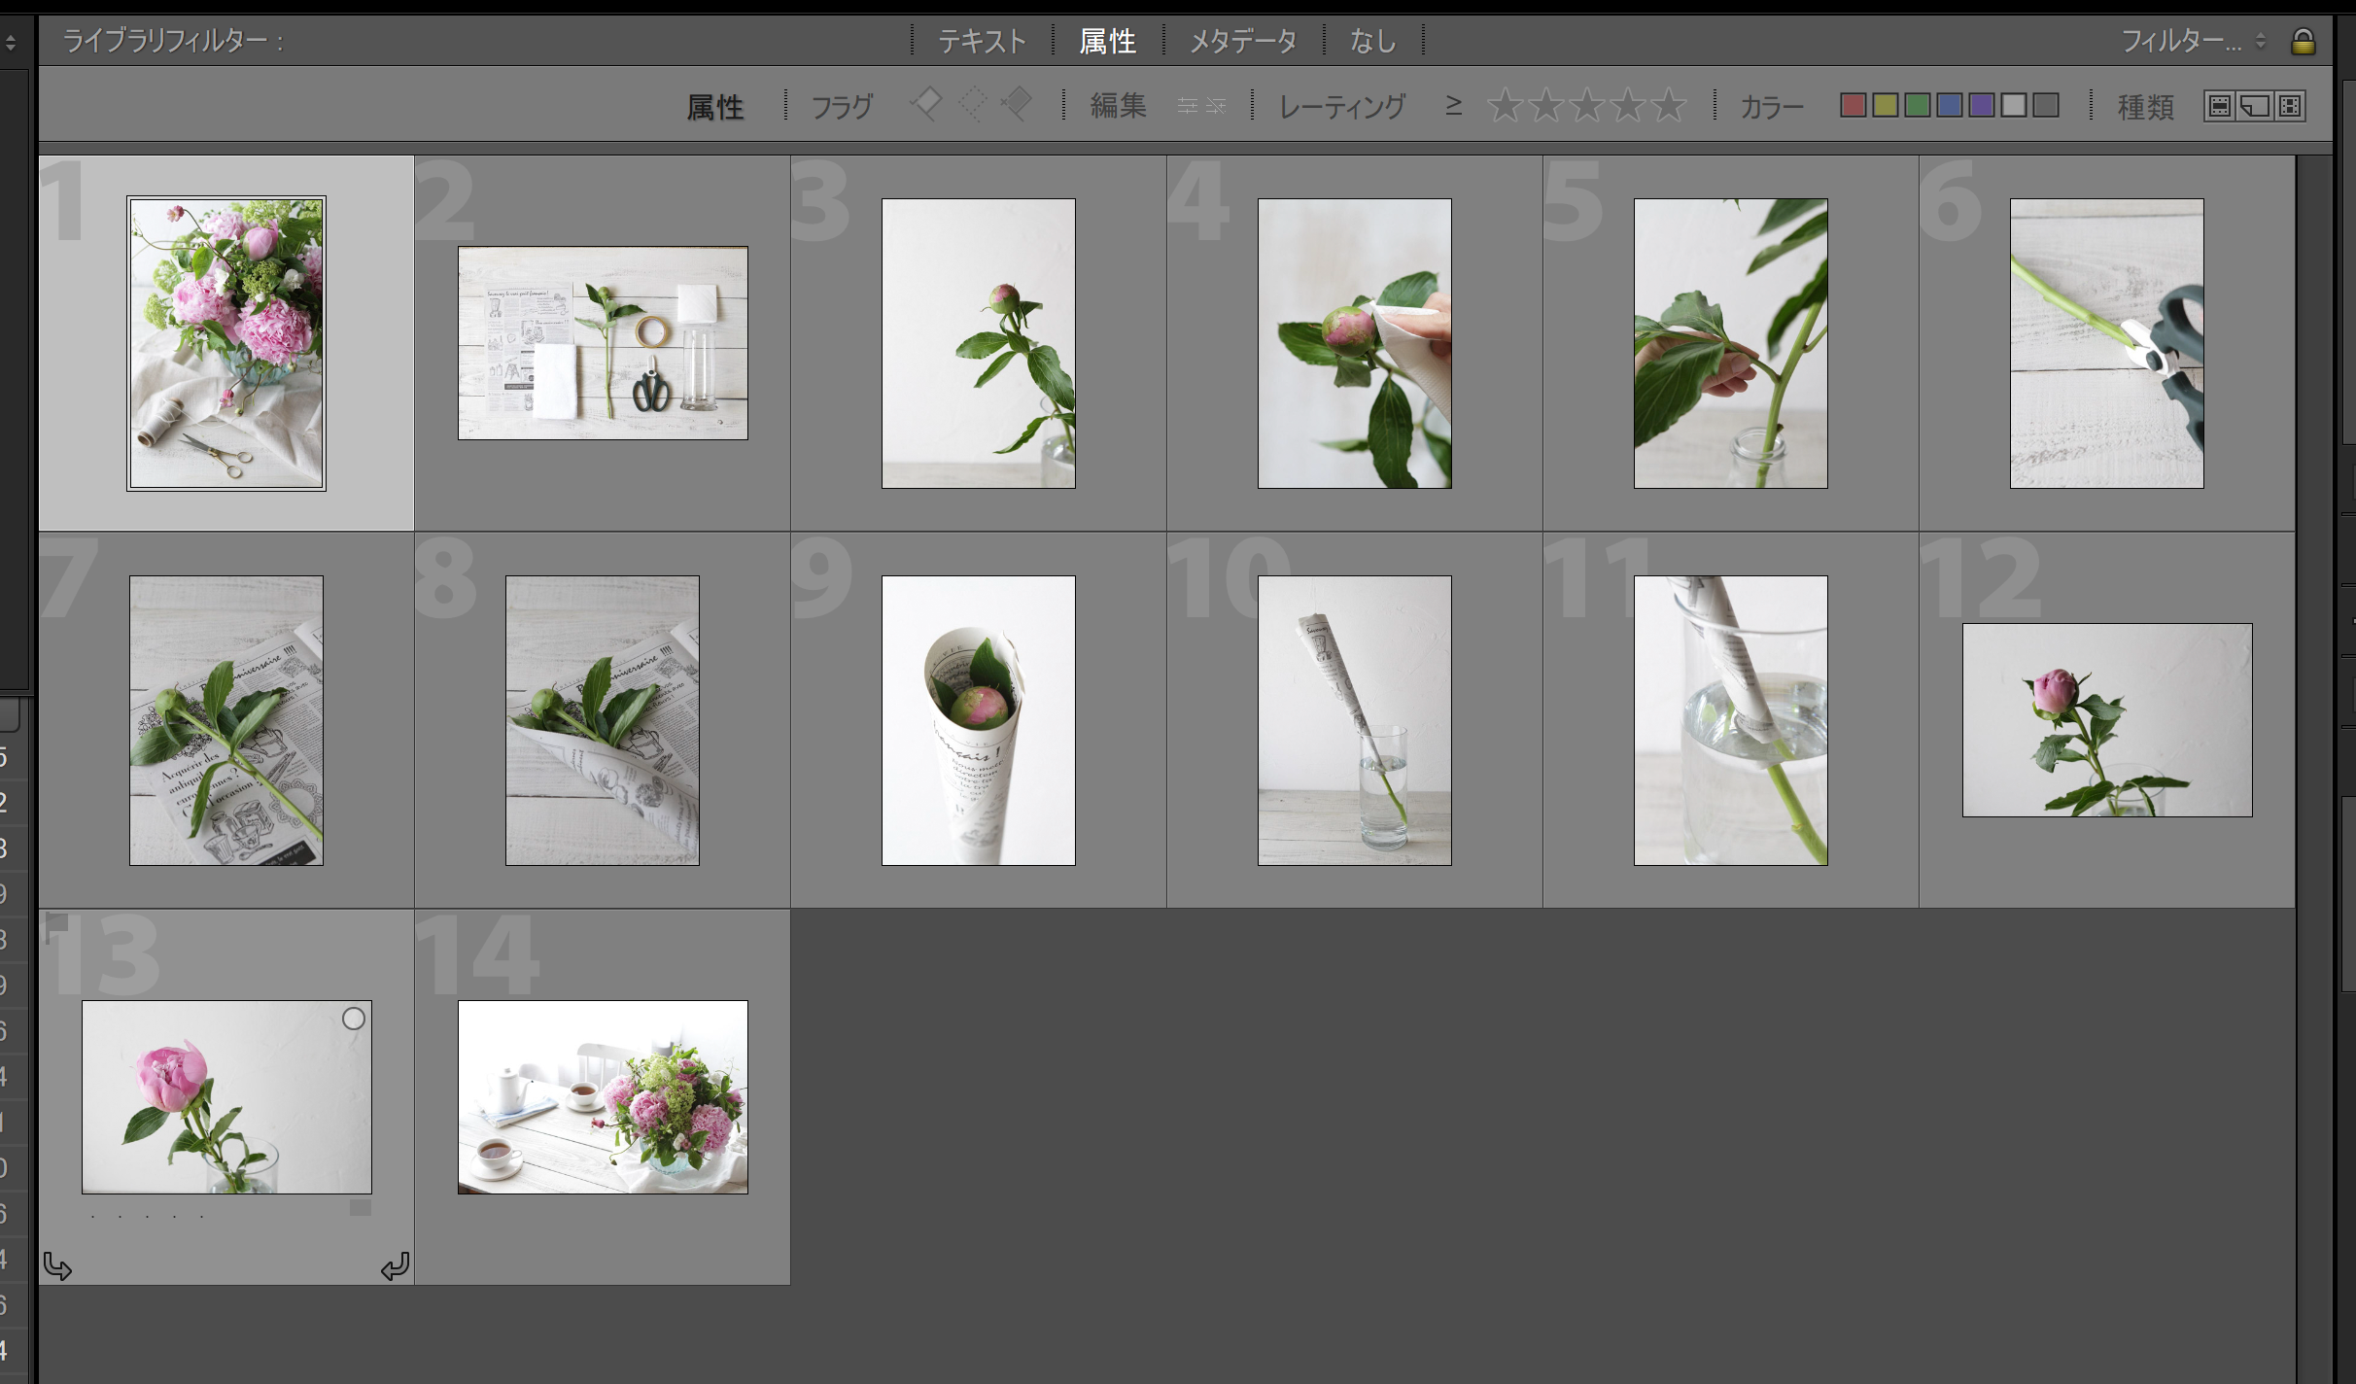Switch to the テキスト filter tab

(982, 41)
